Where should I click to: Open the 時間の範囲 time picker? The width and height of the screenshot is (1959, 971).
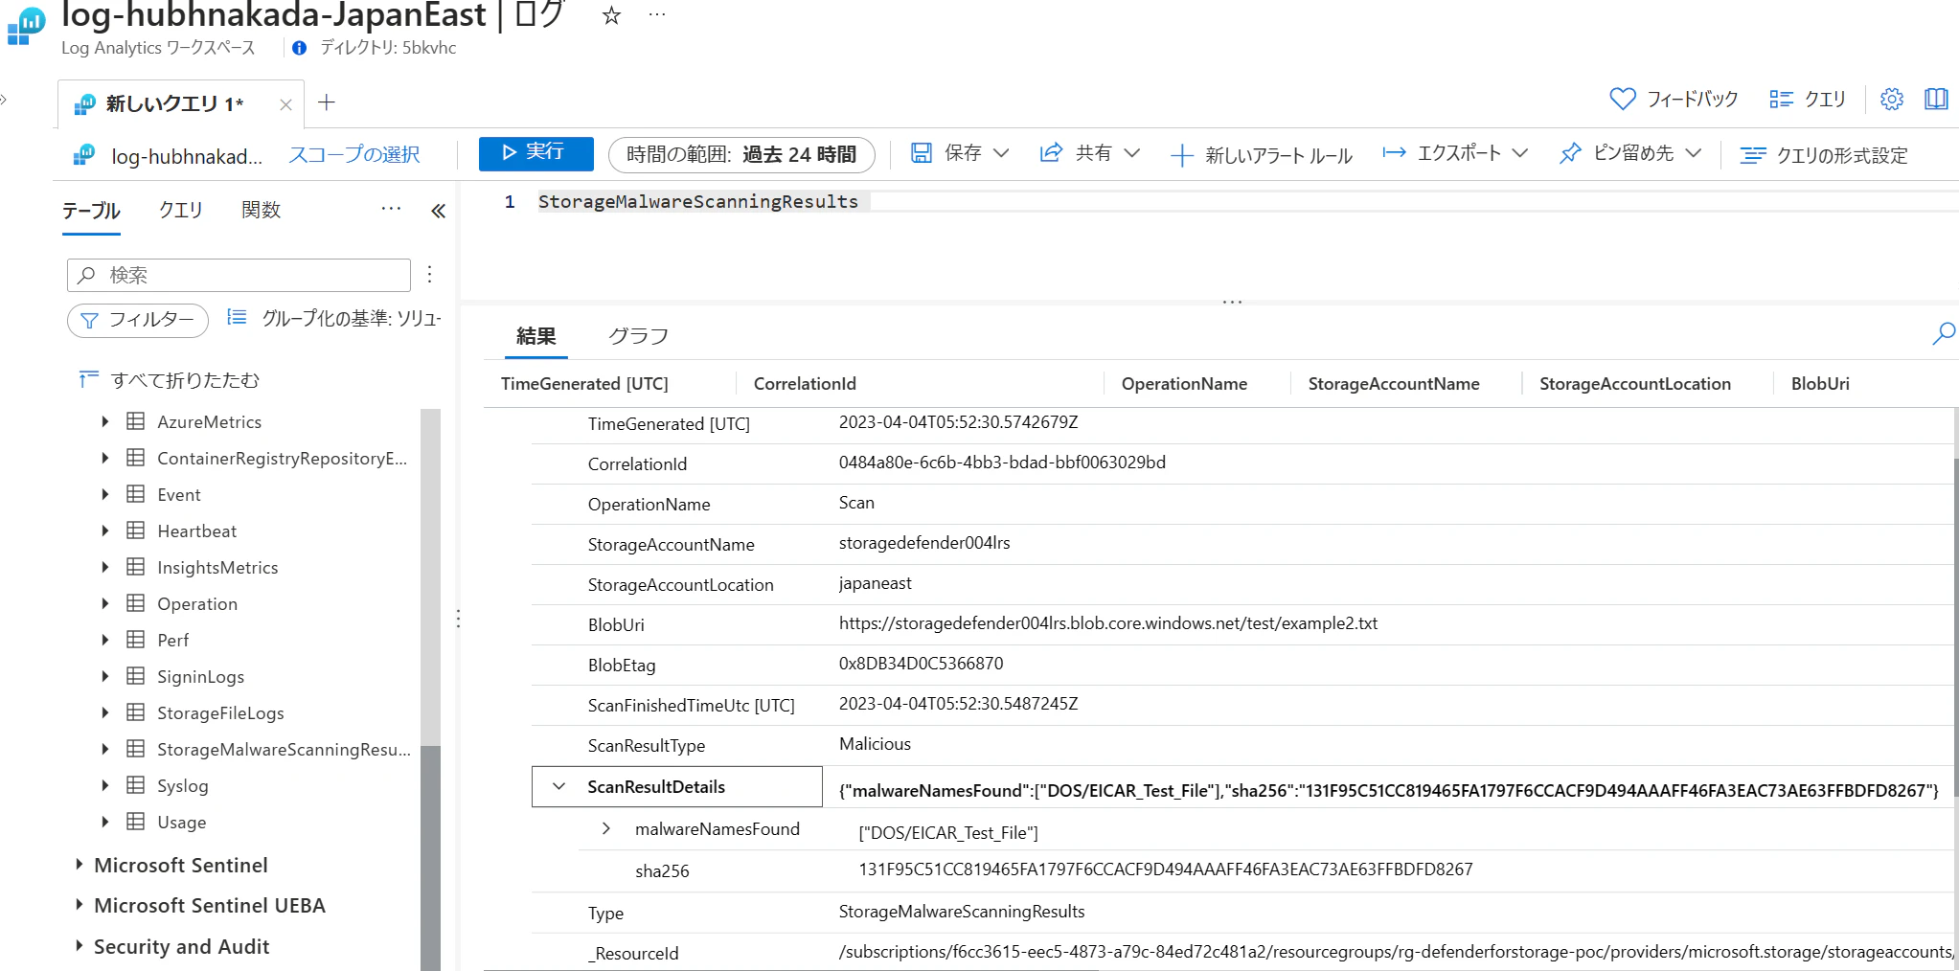coord(741,154)
